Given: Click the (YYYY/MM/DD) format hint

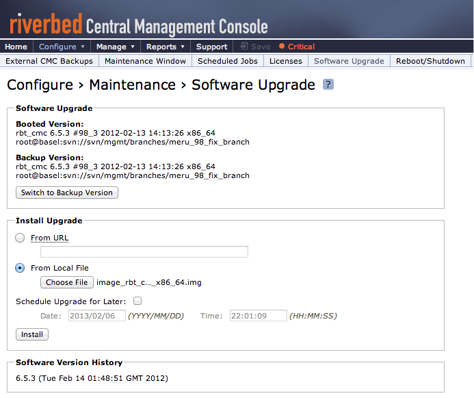Looking at the screenshot, I should point(156,316).
